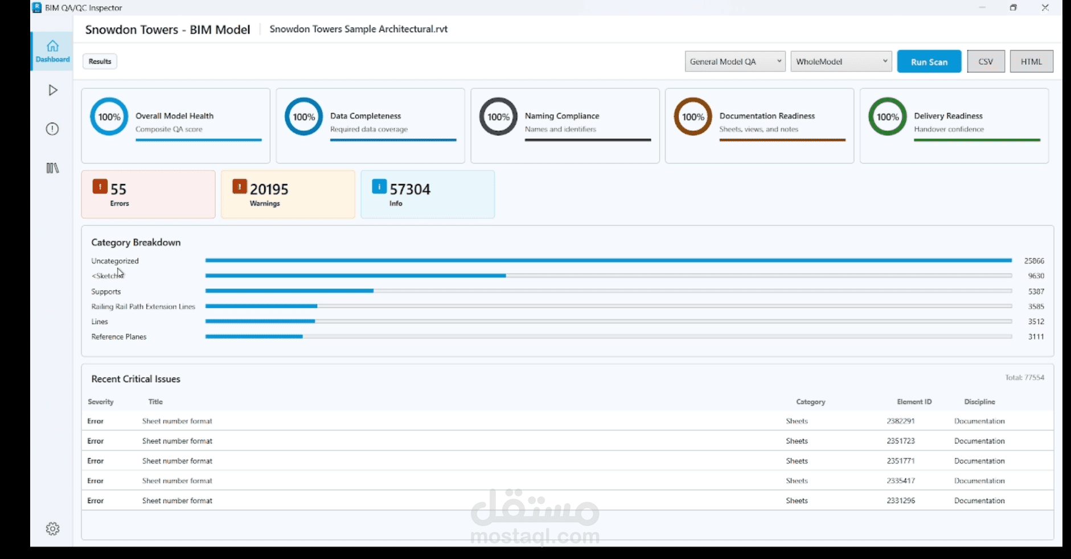
Task: Click the Snowdon Towers - BIM Model title
Action: pyautogui.click(x=167, y=30)
